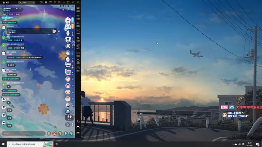
Task: Click the room title header in Soul
Action: (12, 9)
